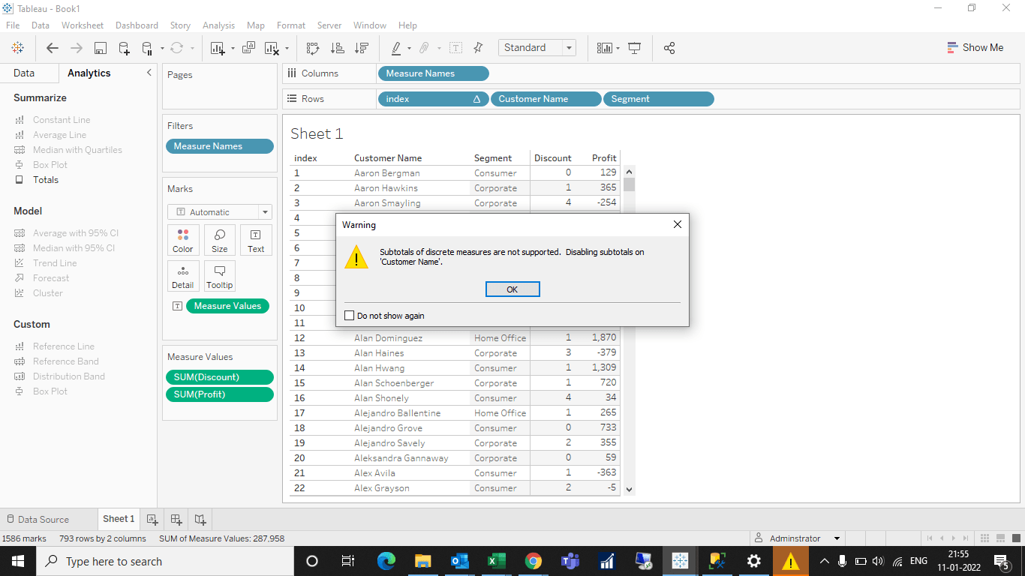Open the Show Me panel

975,46
